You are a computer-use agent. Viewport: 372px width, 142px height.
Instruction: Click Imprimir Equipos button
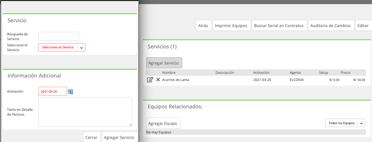(231, 26)
